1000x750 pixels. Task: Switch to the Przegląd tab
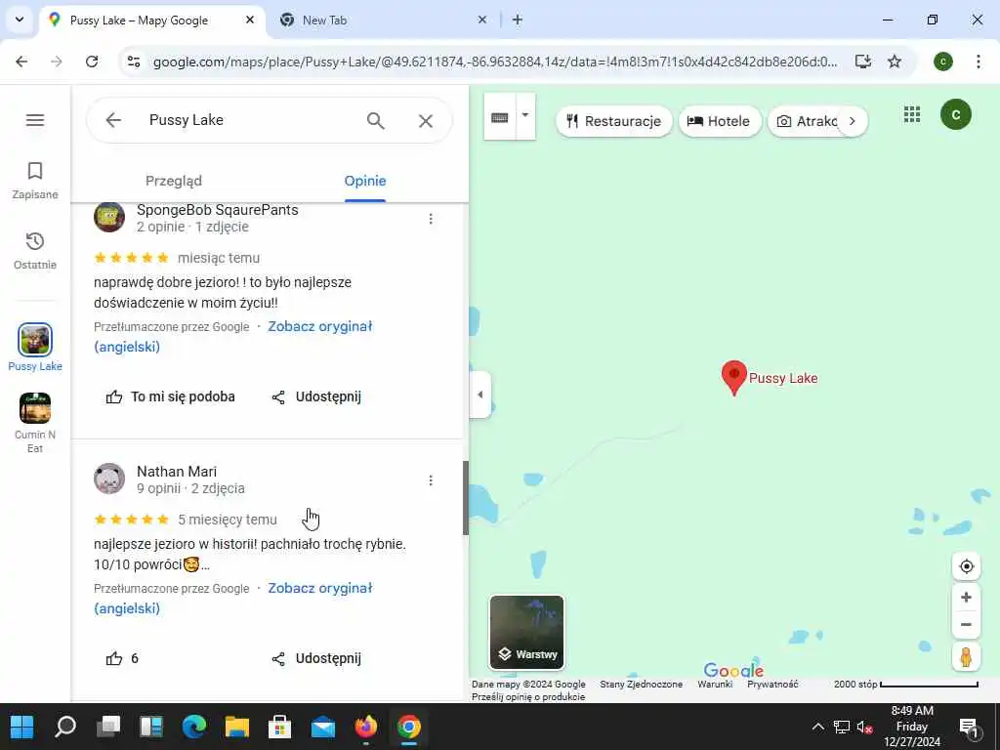[x=174, y=181]
